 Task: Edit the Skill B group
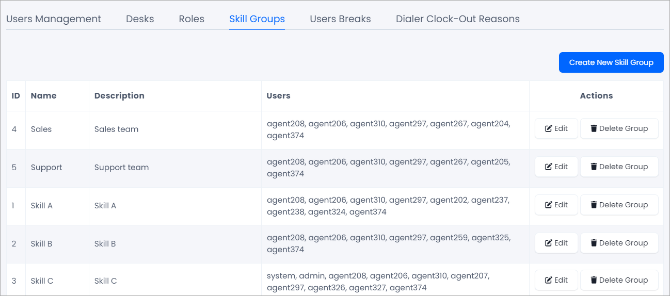[x=556, y=243]
